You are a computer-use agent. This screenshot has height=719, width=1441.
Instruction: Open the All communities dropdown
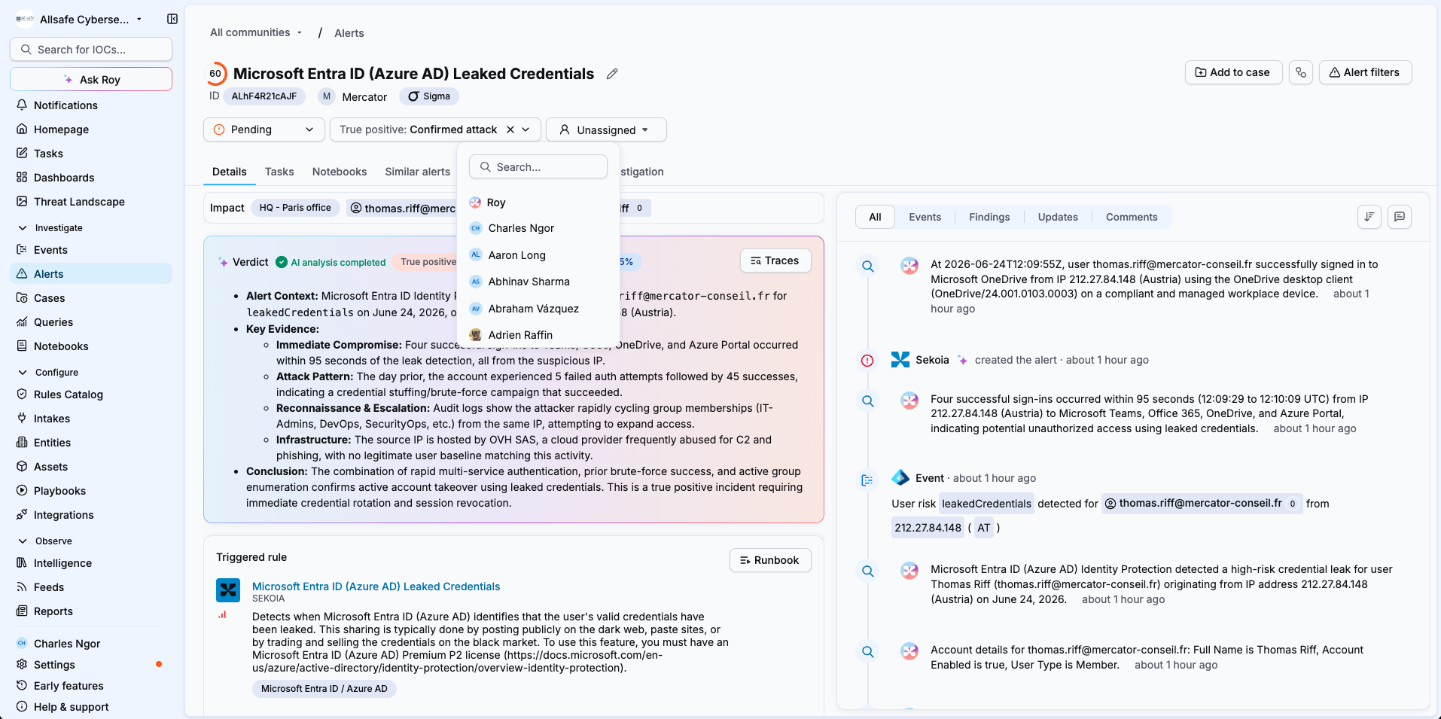point(256,32)
